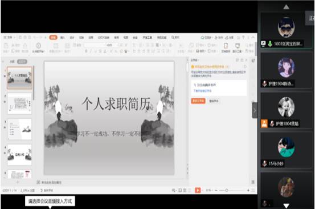This screenshot has width=315, height=209.
Task: Switch to the 插入 ribbon tab
Action: coord(63,38)
